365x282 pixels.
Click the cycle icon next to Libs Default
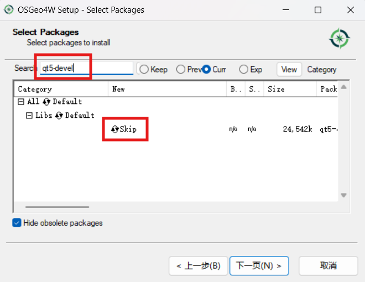[x=59, y=116]
